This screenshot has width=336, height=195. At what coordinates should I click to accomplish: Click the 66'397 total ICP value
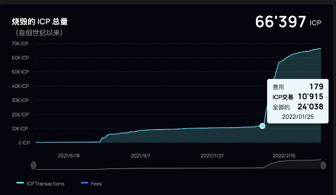coord(281,22)
